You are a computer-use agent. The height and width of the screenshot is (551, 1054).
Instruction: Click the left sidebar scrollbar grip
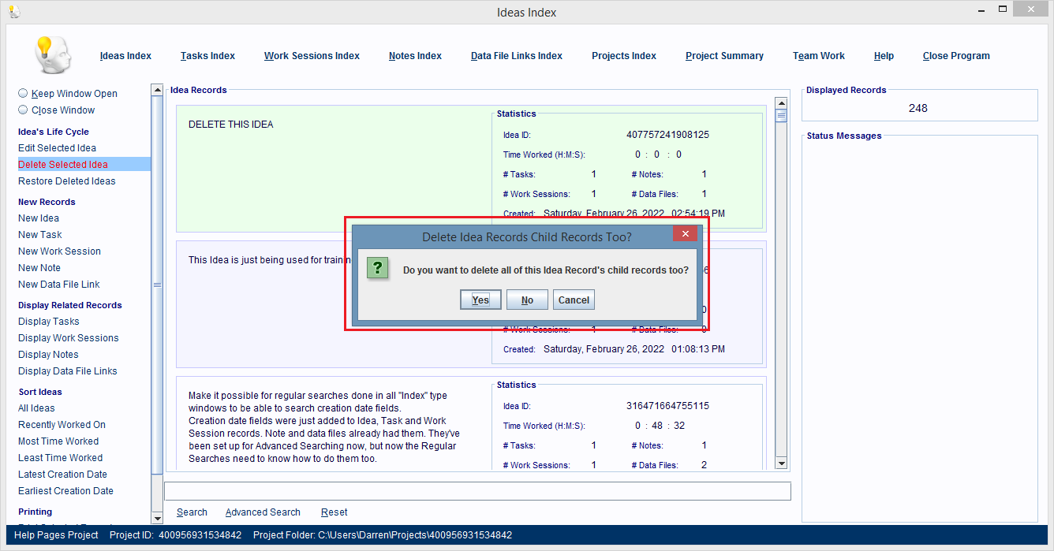pos(157,285)
